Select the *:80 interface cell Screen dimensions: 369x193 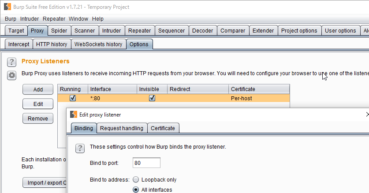point(112,98)
